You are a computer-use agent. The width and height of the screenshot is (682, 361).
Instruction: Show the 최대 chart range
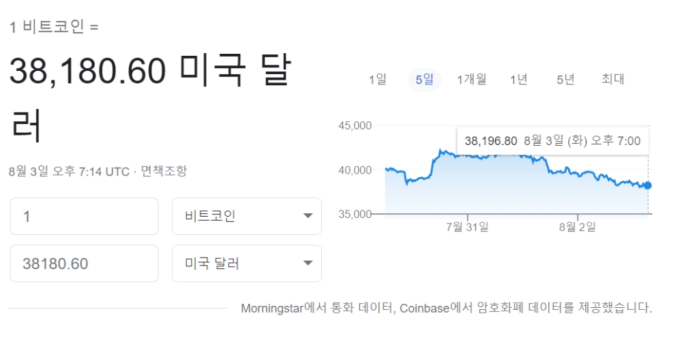pos(613,80)
